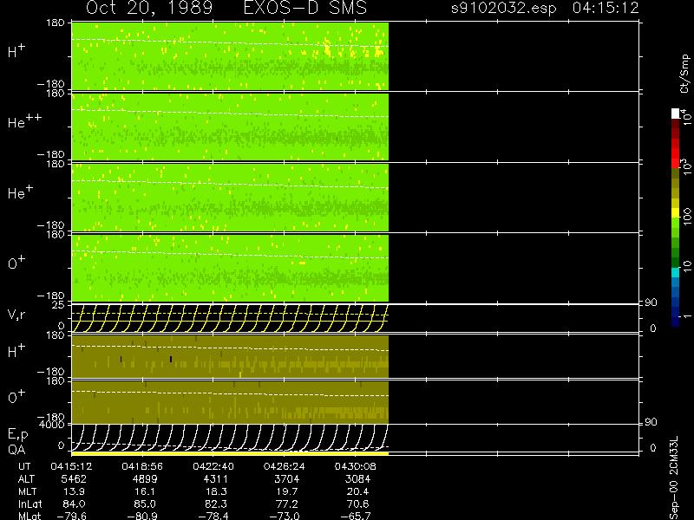Click the 'EXOS-D SMS' title text
This screenshot has width=694, height=520.
305,8
